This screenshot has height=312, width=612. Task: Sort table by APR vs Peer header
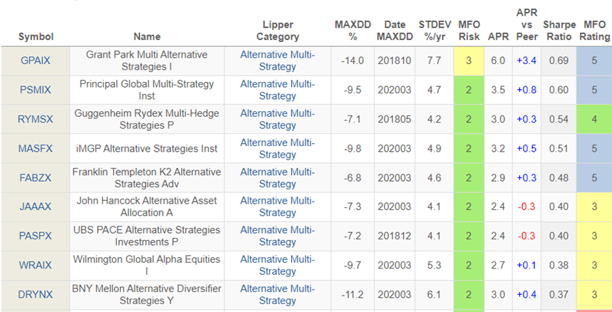pos(526,24)
